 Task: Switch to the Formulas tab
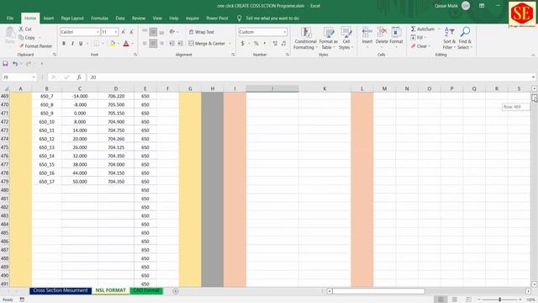click(99, 19)
